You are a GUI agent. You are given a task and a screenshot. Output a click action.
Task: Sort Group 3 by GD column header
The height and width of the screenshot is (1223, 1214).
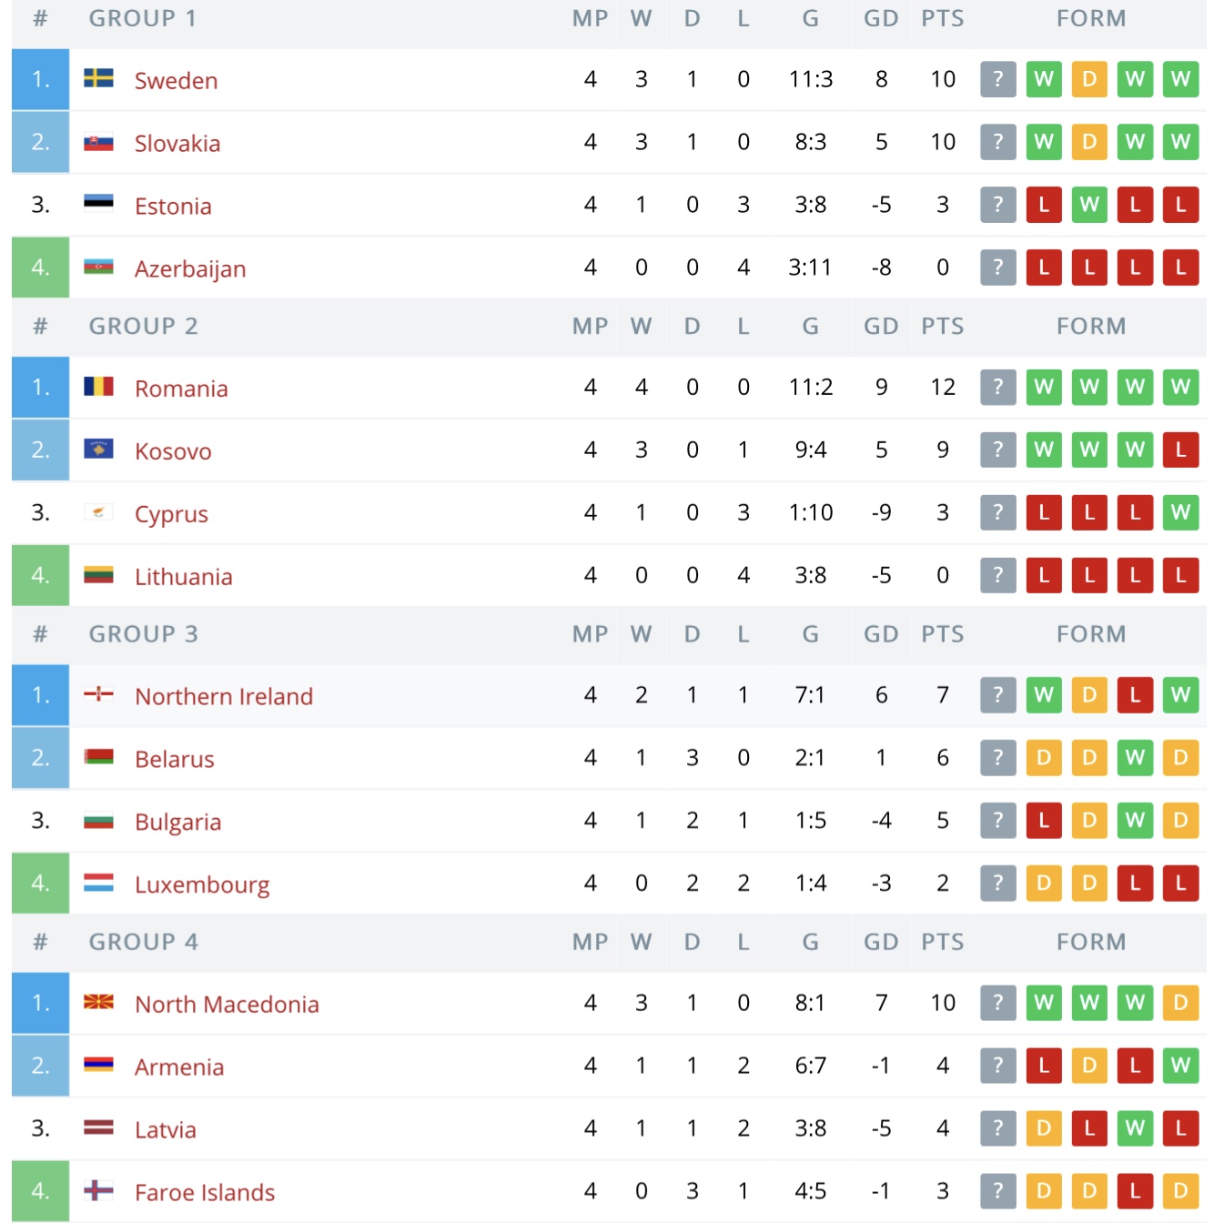(x=880, y=634)
